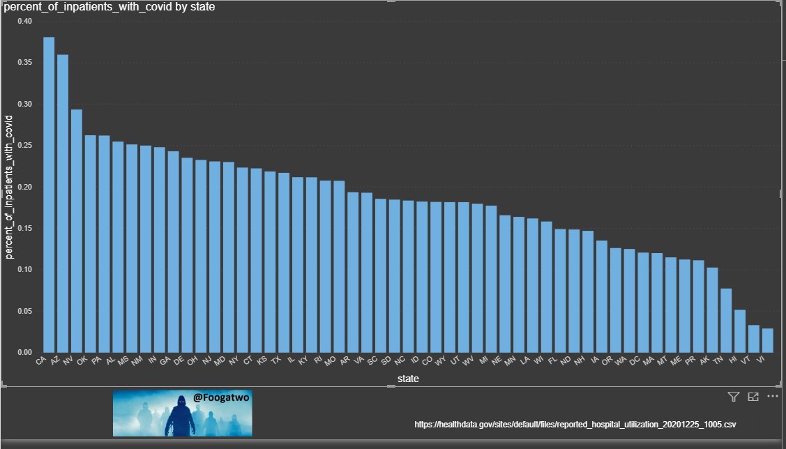786x449 pixels.
Task: Open the filter icon for the chart visual
Action: coord(733,396)
